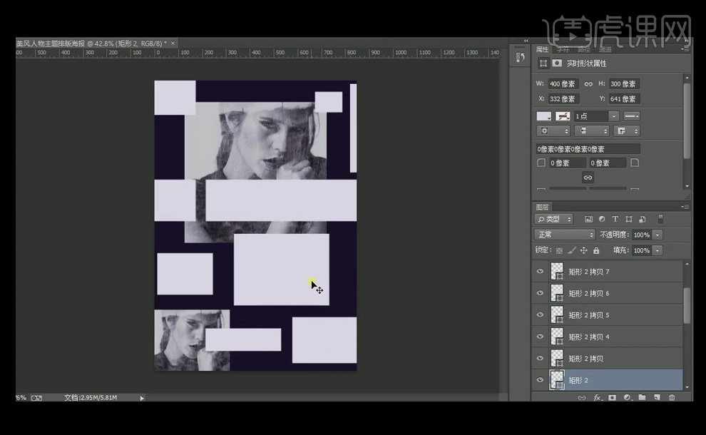The height and width of the screenshot is (435, 706).
Task: Open the history panel icon in dock
Action: click(x=519, y=58)
